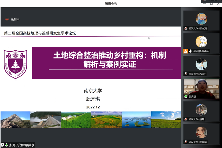
Task: Click muted mic icon for 南京大学应苏辰
Action: click(x=186, y=74)
